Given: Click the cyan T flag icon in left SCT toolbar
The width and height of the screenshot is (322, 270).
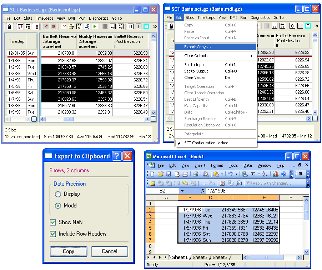Looking at the screenshot, I should [146, 26].
